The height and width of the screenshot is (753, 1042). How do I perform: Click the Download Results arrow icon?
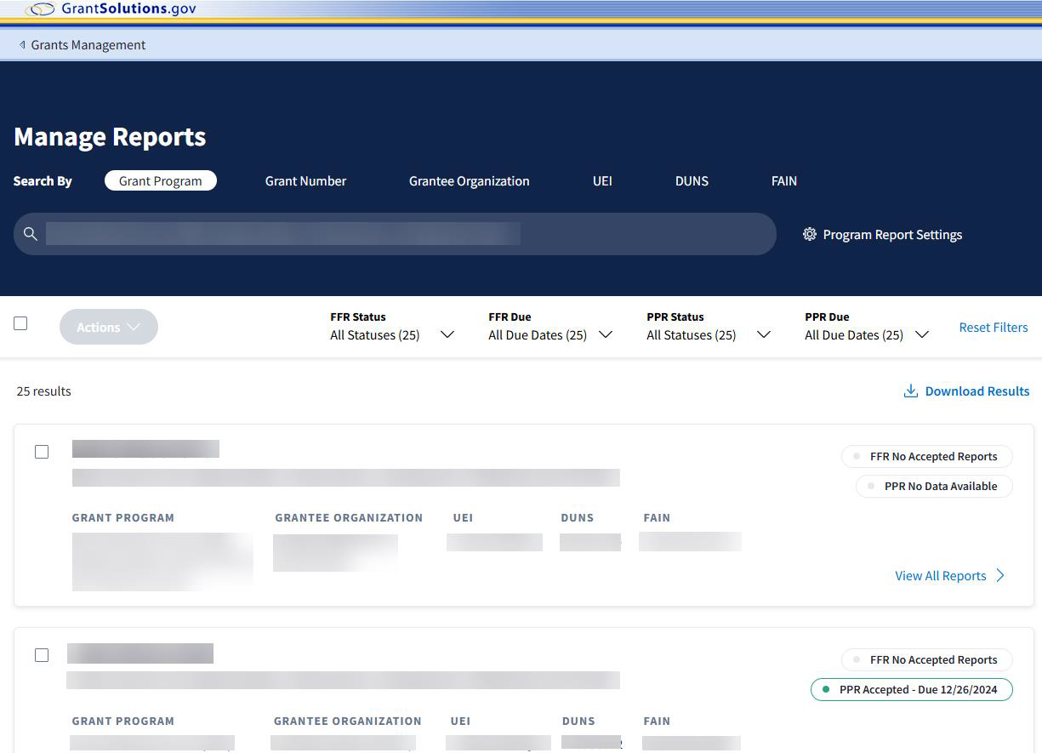tap(910, 391)
